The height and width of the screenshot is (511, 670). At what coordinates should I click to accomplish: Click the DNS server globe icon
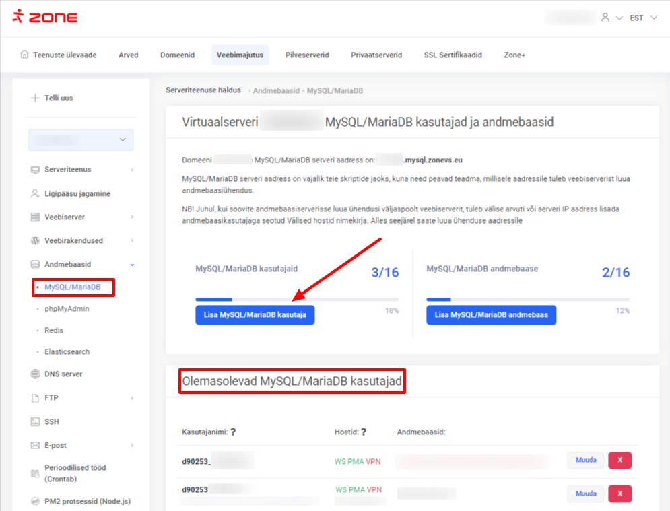(x=36, y=374)
